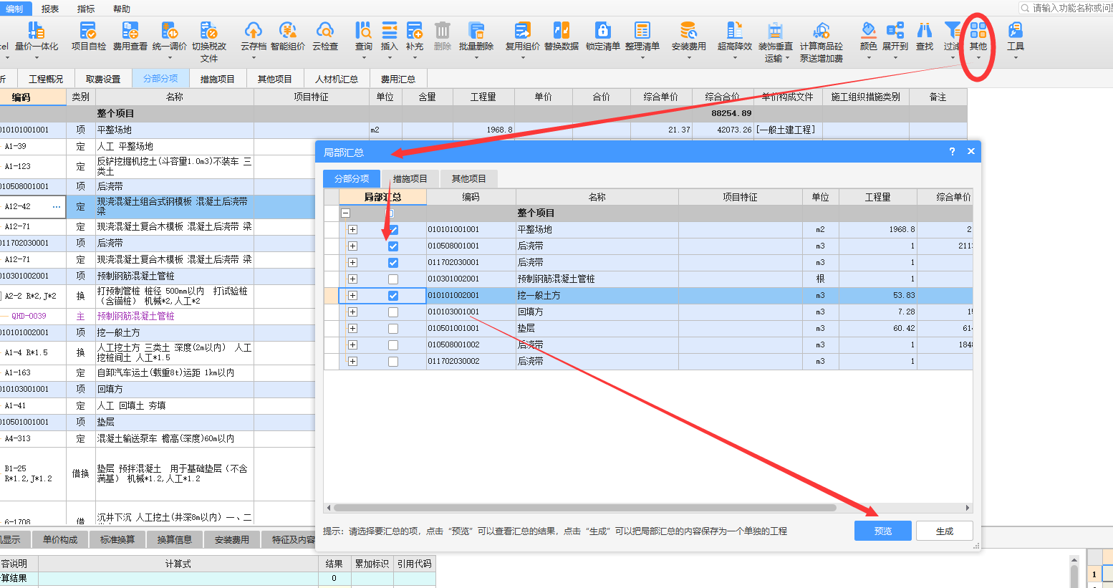The width and height of the screenshot is (1113, 588).
Task: Click right arrow of dialog horizontal scrollbar
Action: click(x=968, y=508)
